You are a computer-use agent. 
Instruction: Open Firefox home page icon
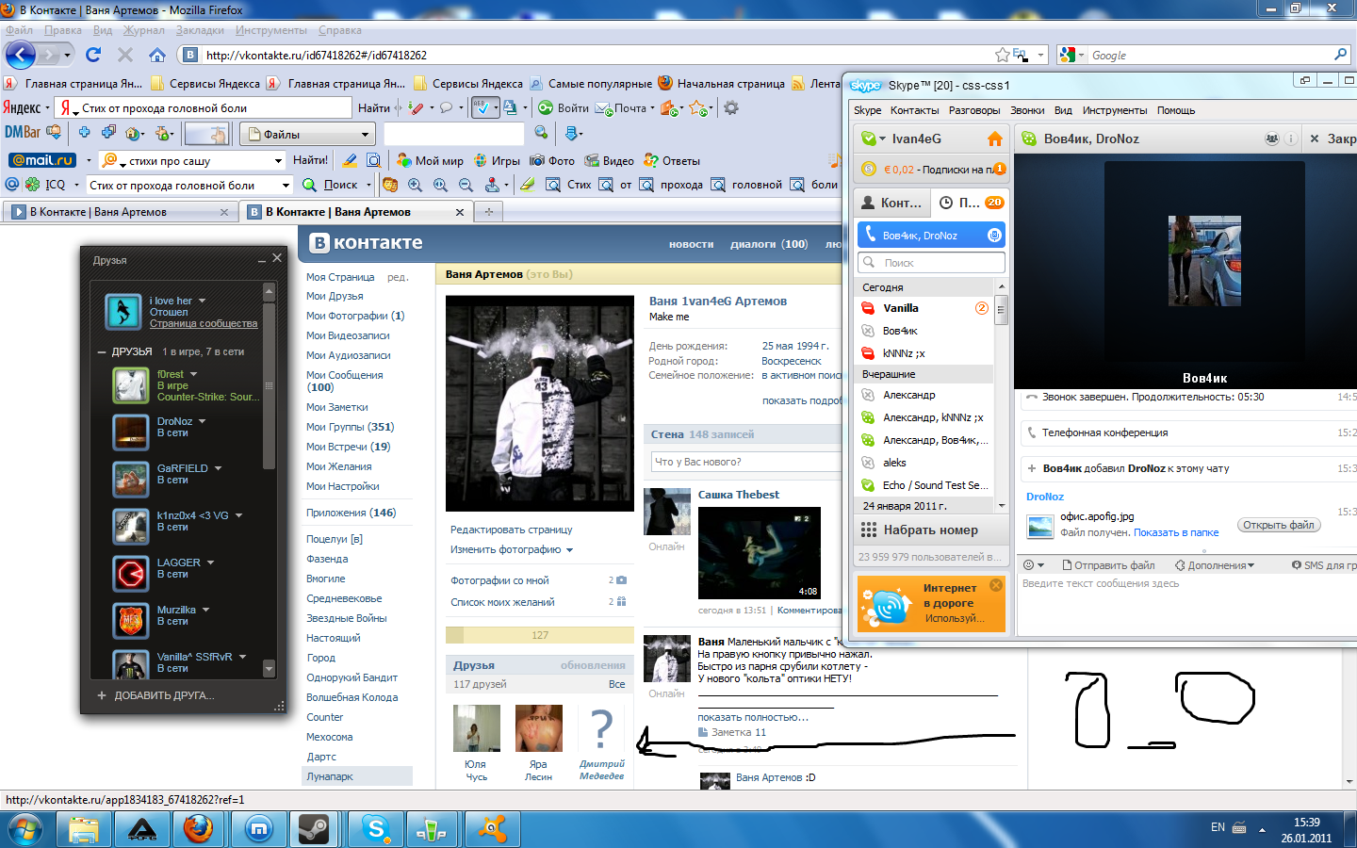[156, 55]
